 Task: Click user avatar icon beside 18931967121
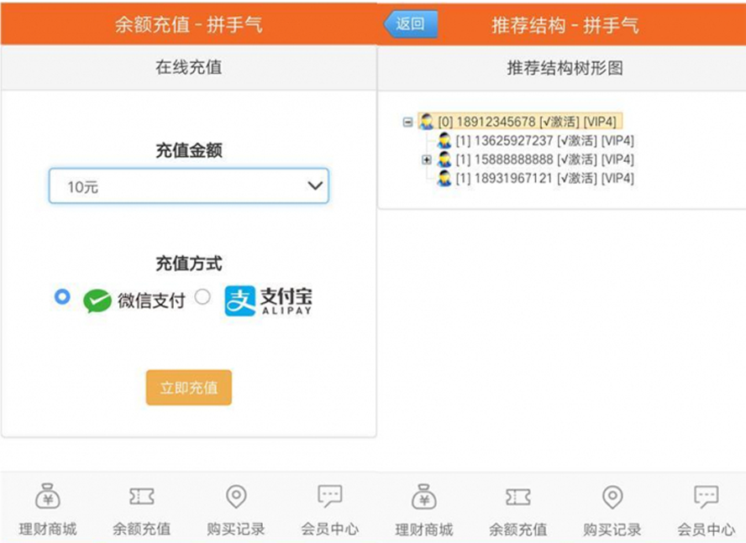pos(444,179)
